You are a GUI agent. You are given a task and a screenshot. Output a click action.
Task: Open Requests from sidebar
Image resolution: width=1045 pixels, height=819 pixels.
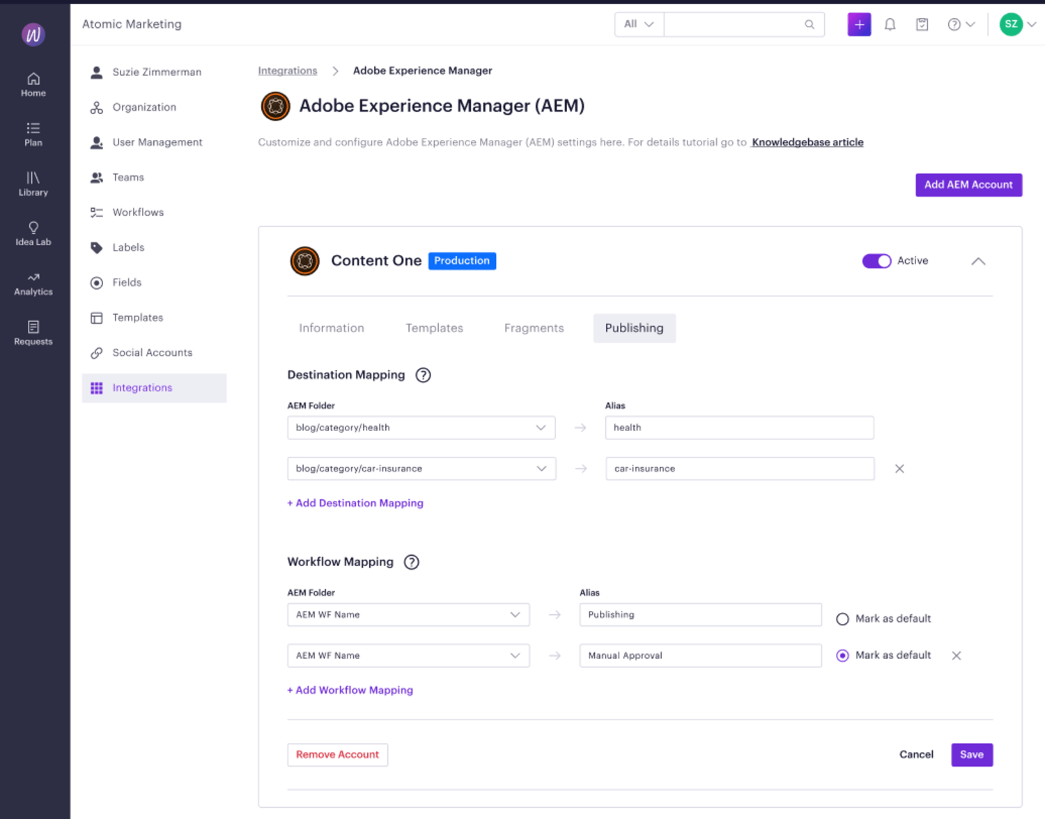point(33,334)
